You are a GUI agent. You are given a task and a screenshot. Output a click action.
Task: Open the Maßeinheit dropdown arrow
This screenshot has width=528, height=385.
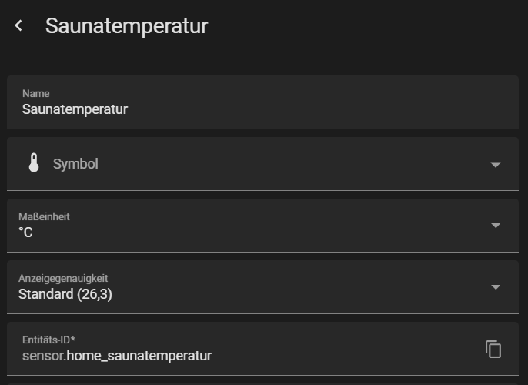click(496, 226)
